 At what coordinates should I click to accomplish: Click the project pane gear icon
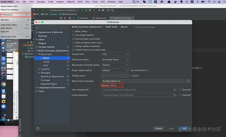click(70, 18)
